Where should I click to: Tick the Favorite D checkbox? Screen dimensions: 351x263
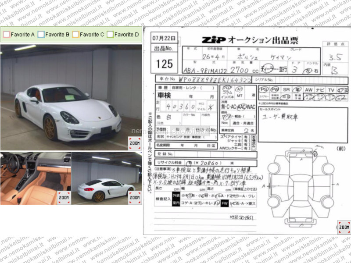click(110, 35)
